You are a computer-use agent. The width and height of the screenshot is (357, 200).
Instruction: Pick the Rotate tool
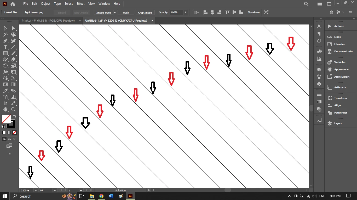(5, 66)
